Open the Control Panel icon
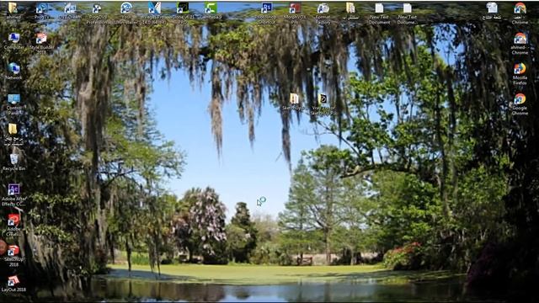This screenshot has height=303, width=539. click(x=13, y=104)
